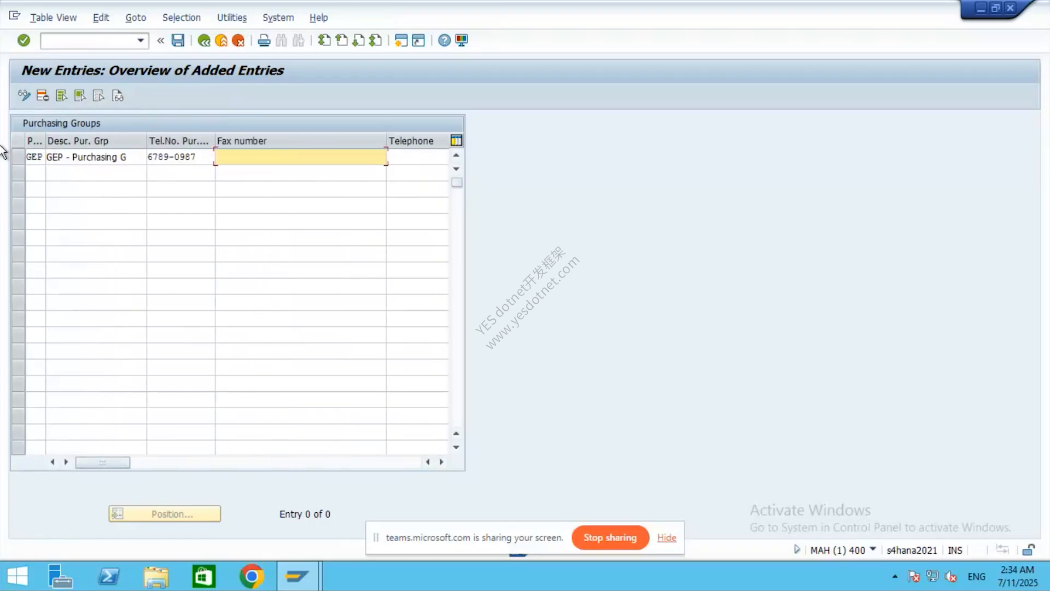Click the Print icon in toolbar
Viewport: 1050px width, 591px height.
pos(264,40)
